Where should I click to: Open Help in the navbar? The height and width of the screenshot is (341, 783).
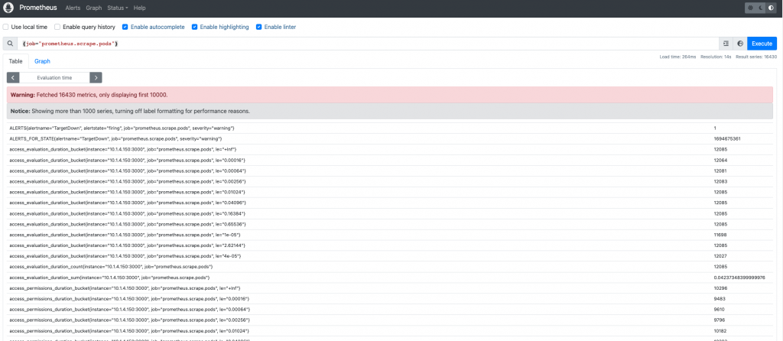point(140,8)
